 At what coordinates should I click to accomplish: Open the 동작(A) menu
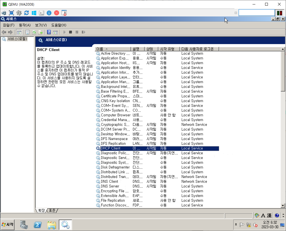[x=25, y=25]
